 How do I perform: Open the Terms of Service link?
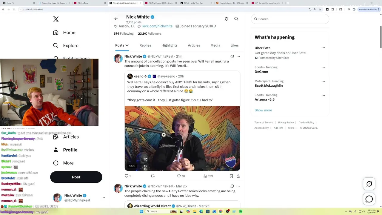[264, 122]
